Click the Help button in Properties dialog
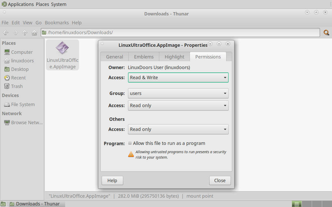332x207 pixels. tap(112, 180)
